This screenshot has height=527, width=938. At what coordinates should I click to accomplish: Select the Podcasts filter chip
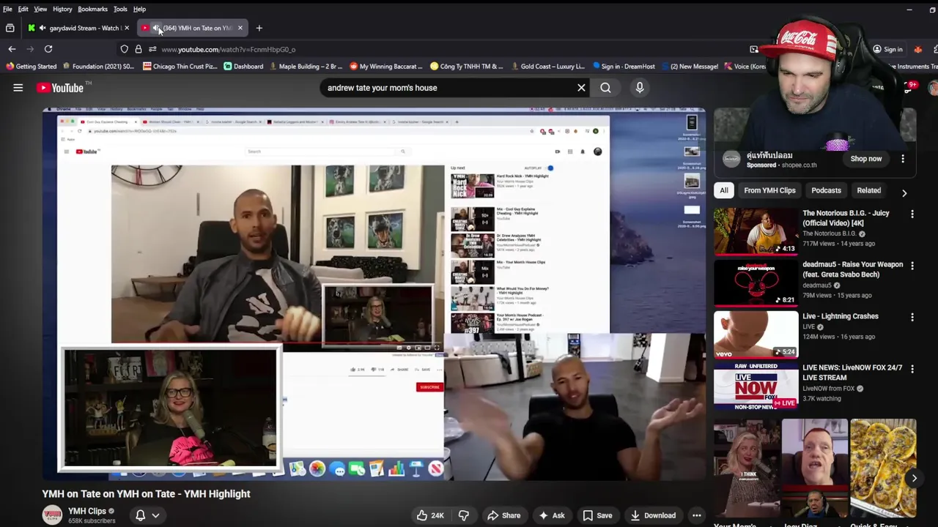[x=826, y=190]
